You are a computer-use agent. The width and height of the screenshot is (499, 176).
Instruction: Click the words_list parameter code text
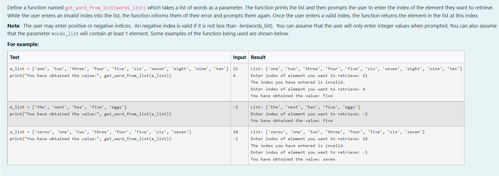coord(65,34)
